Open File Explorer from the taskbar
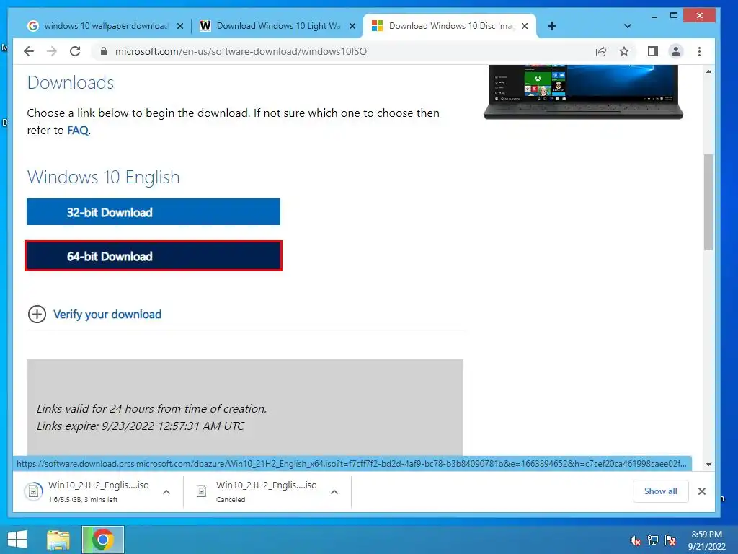Screen dimensions: 738x554 point(58,540)
